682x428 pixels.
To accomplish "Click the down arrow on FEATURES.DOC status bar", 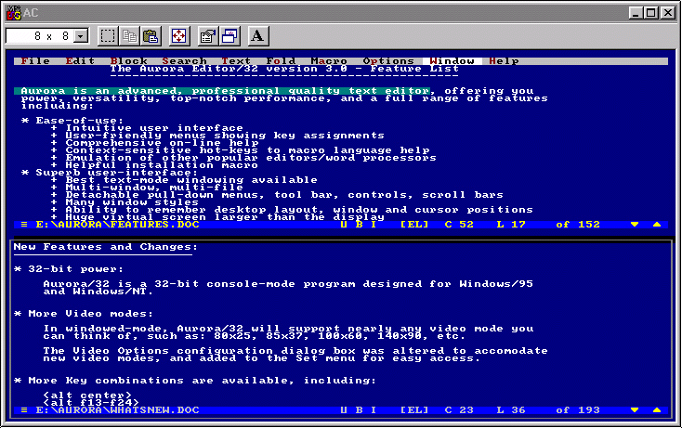I will pyautogui.click(x=635, y=225).
